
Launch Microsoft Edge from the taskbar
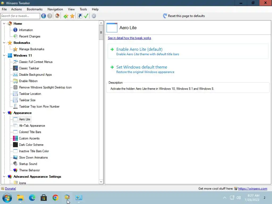pos(32,198)
